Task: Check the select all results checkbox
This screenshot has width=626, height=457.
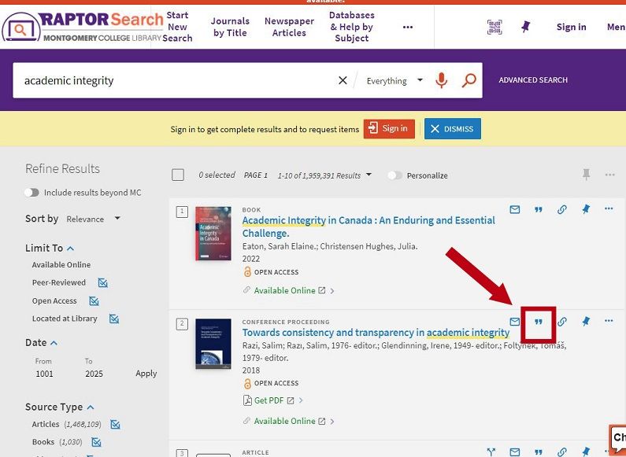Action: (x=178, y=175)
